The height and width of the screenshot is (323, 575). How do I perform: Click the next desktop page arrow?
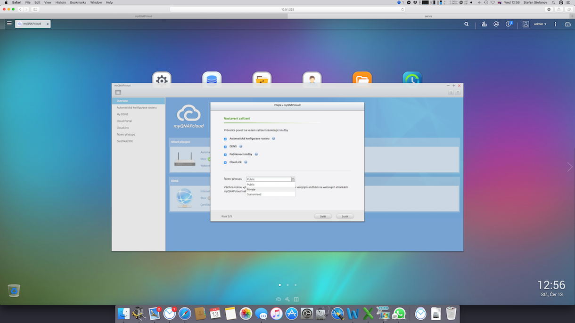pyautogui.click(x=569, y=167)
